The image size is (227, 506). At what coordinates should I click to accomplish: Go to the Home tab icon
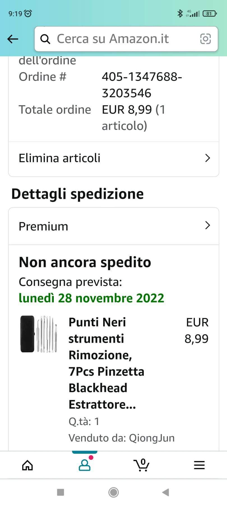[x=27, y=465]
